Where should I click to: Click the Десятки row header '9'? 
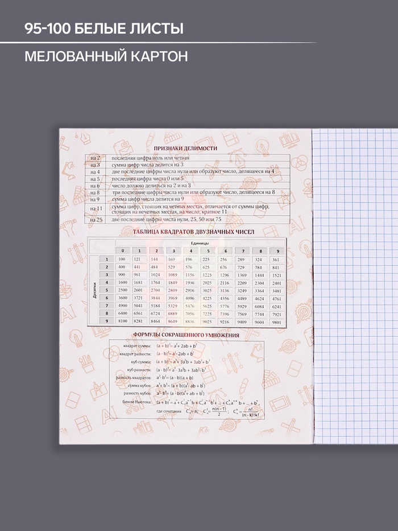[107, 320]
